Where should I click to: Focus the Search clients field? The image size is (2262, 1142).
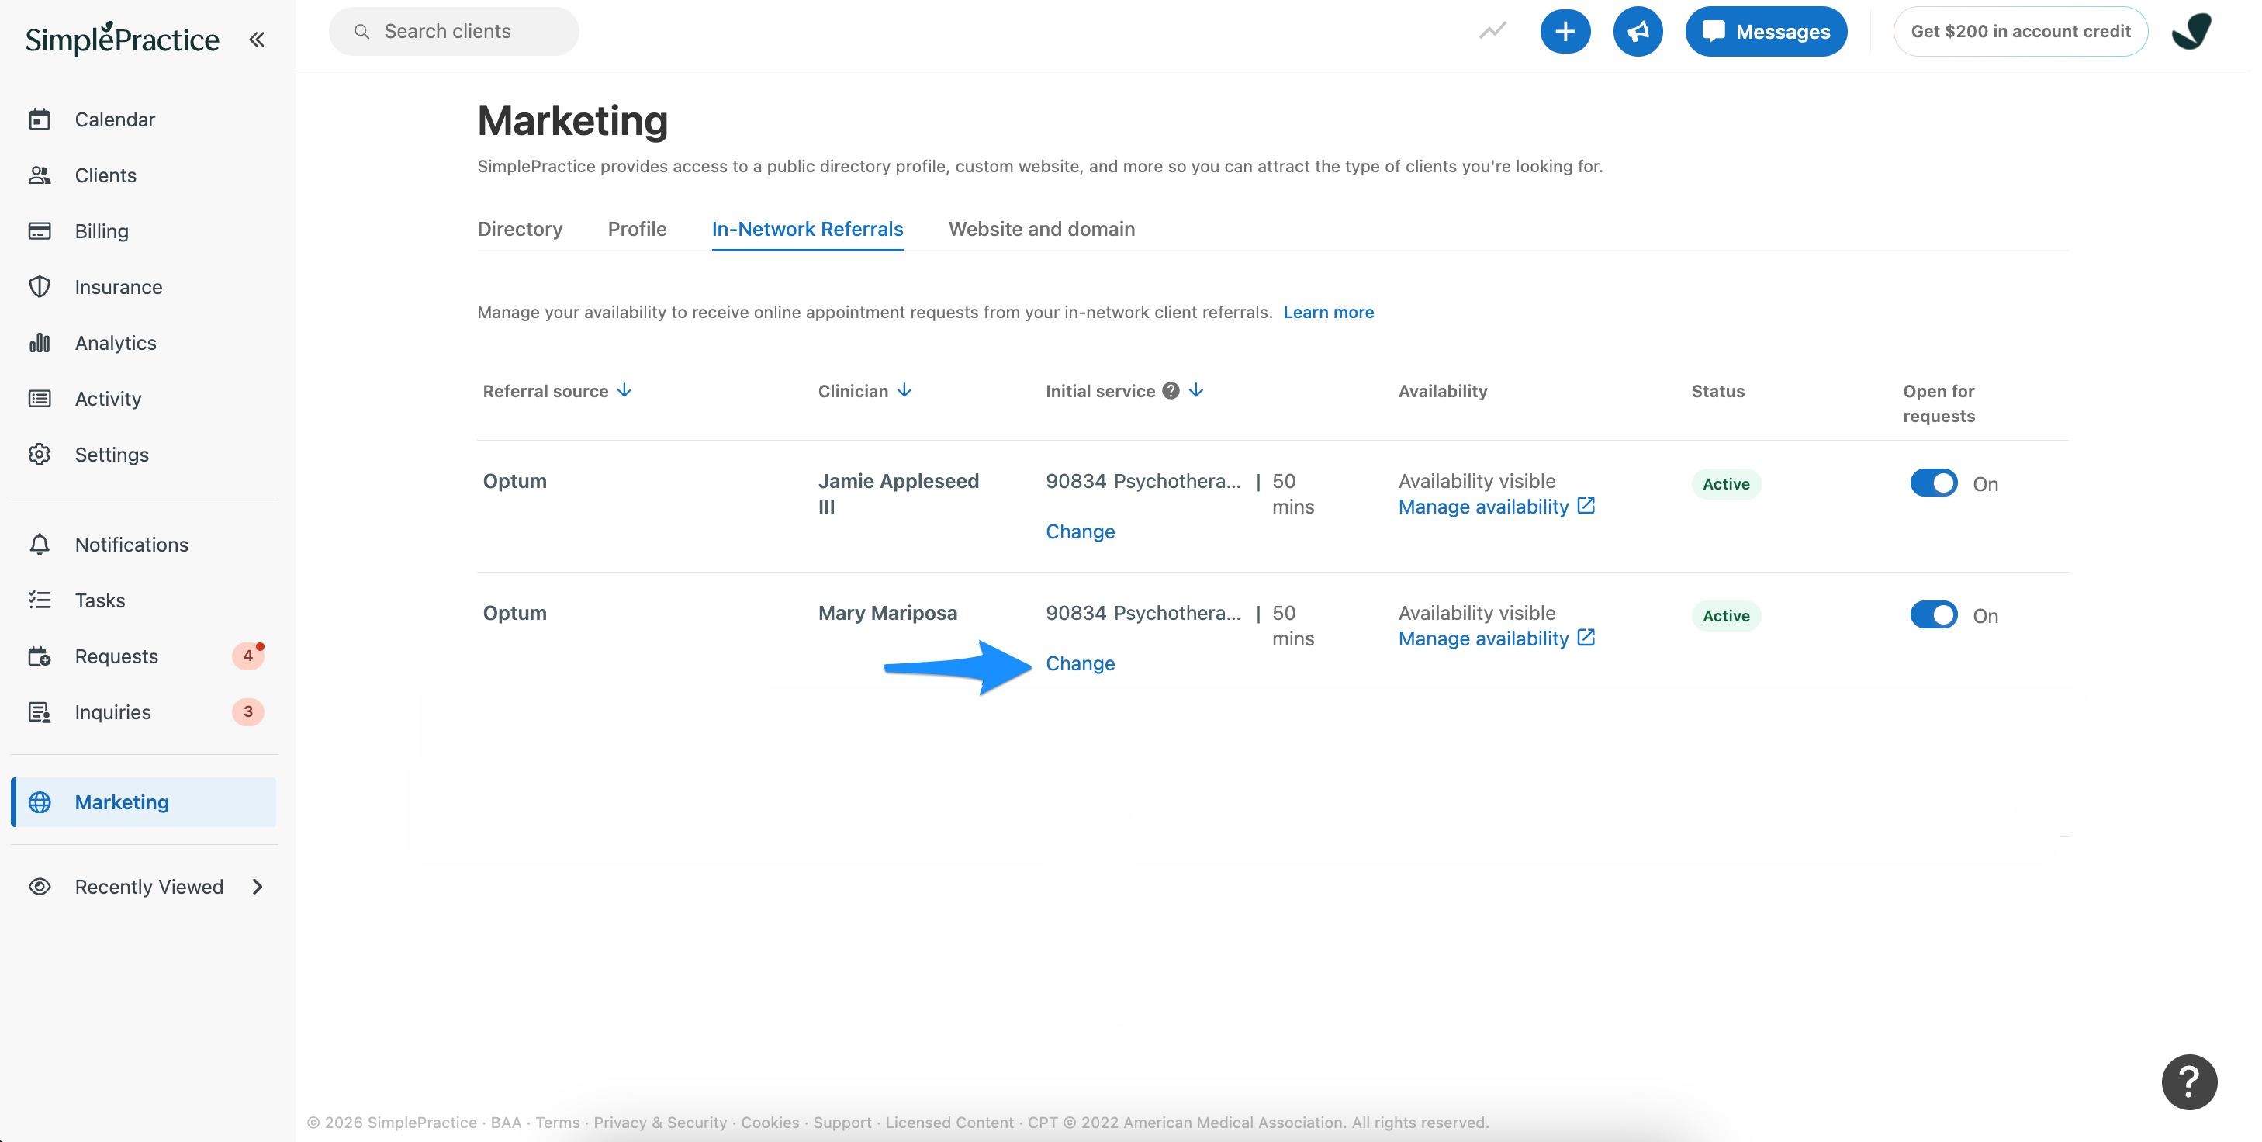click(454, 32)
